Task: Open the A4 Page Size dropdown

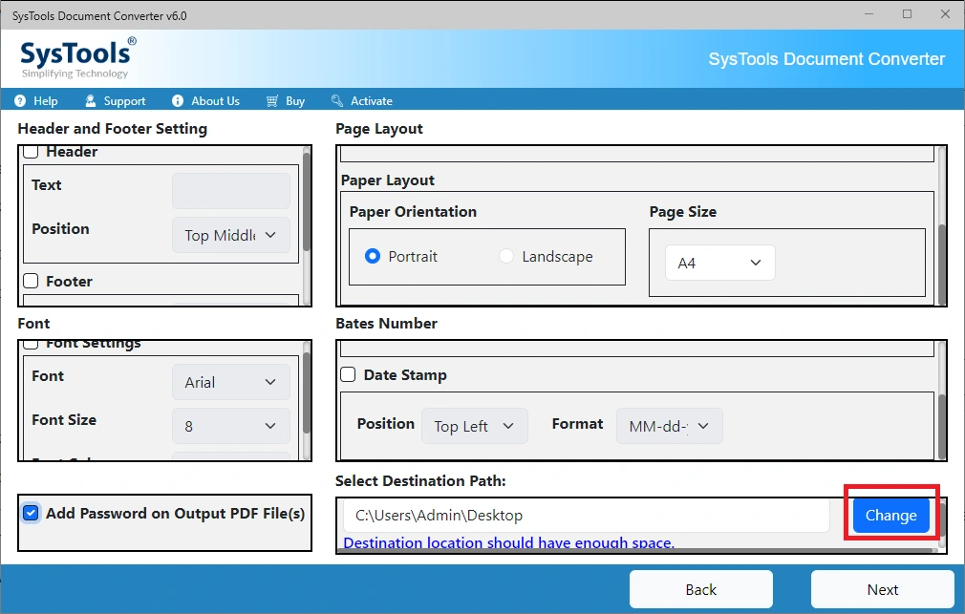Action: (x=720, y=264)
